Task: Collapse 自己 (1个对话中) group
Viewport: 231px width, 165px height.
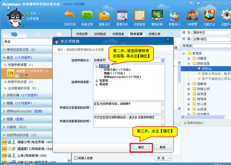Action: pyautogui.click(x=4, y=58)
